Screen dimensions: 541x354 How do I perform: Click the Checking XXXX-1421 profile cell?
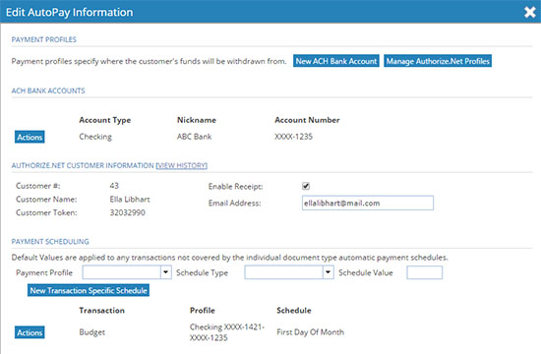[226, 332]
